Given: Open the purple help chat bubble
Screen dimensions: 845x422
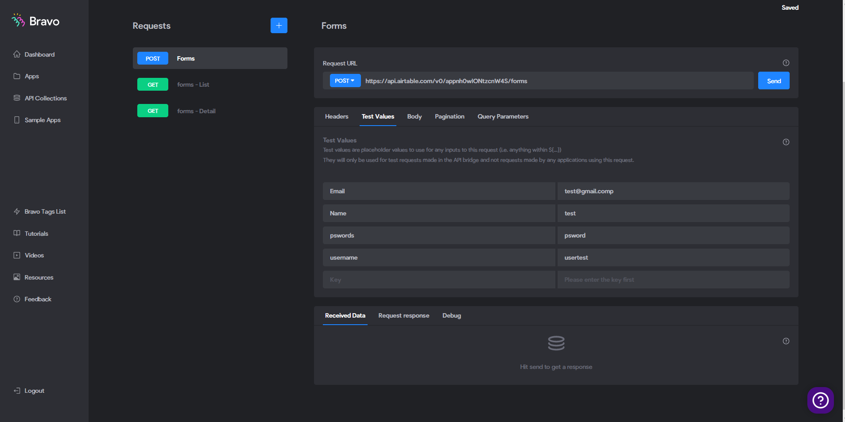Looking at the screenshot, I should [x=821, y=400].
